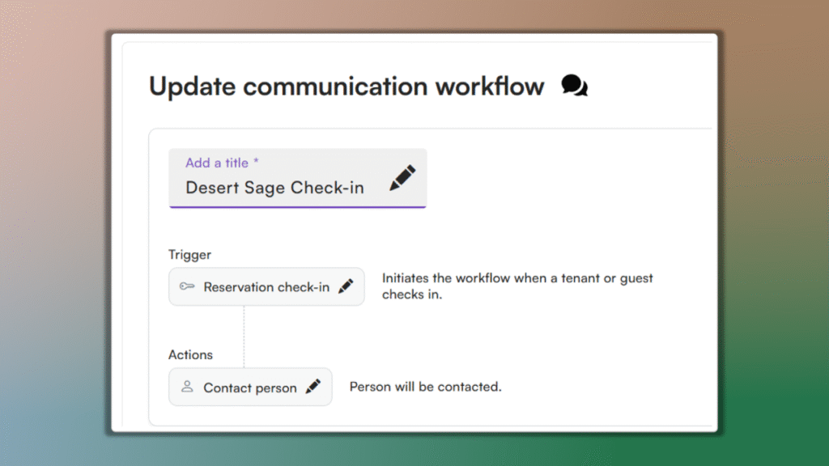Click the Actions section label
This screenshot has width=829, height=466.
click(190, 354)
